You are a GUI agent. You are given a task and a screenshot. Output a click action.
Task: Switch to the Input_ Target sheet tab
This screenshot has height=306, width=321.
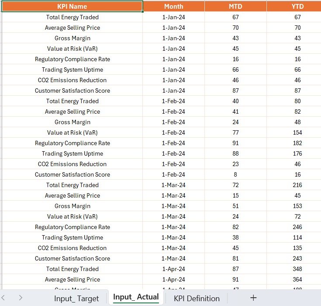coord(76,299)
